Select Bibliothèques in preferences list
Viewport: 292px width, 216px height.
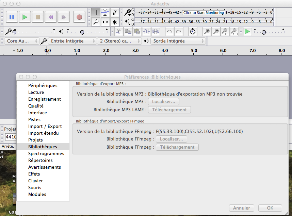[43, 147]
